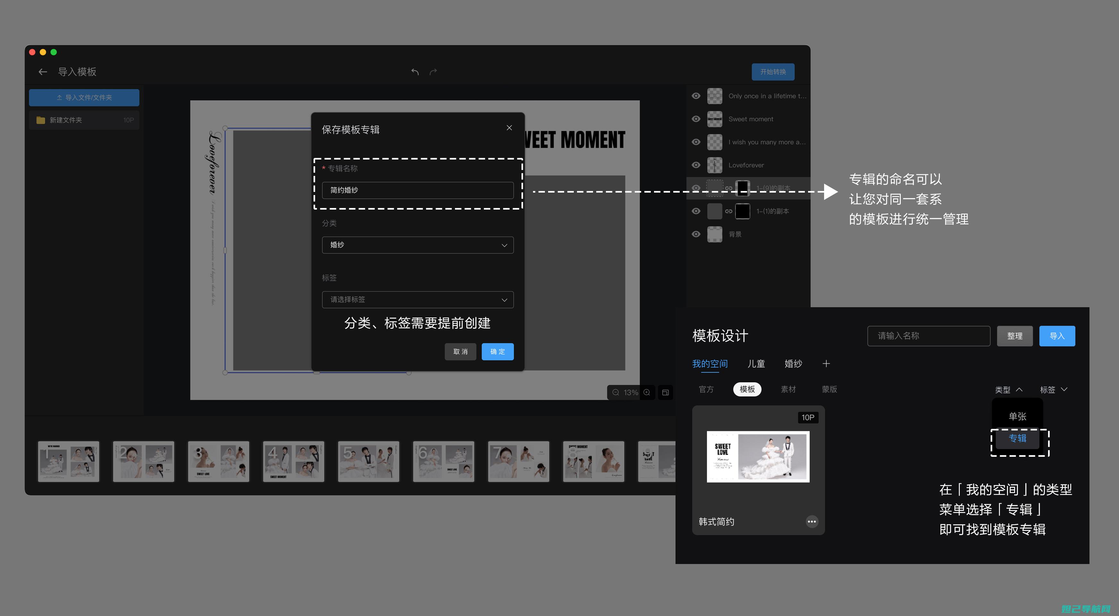Open page 3 thumbnail in the filmstrip

click(x=219, y=461)
